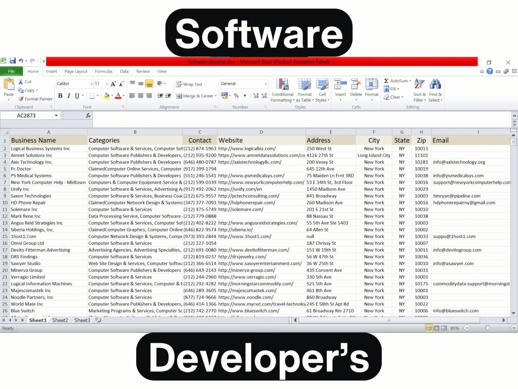518x389 pixels.
Task: Open the General number format dropdown
Action: pyautogui.click(x=265, y=84)
